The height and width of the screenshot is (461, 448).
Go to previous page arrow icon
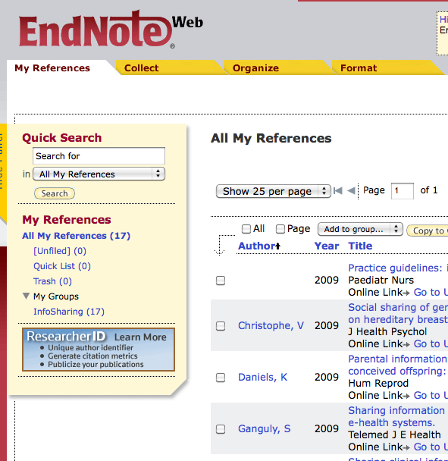click(x=351, y=191)
